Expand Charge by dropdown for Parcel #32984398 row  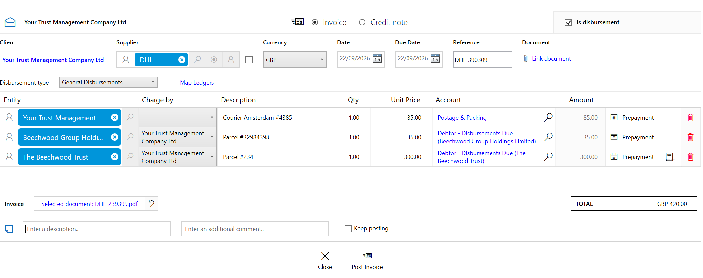pos(178,137)
